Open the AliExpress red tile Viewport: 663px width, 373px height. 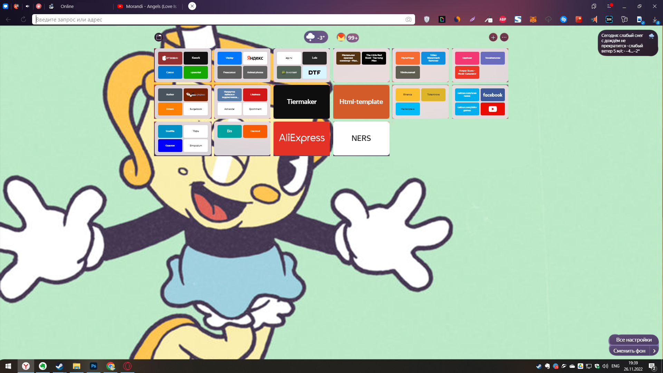point(301,138)
